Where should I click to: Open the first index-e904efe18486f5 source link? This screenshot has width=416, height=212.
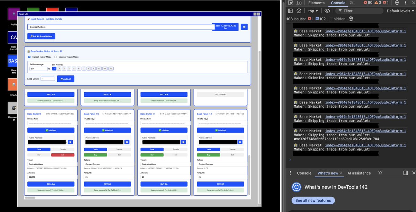tap(365, 31)
